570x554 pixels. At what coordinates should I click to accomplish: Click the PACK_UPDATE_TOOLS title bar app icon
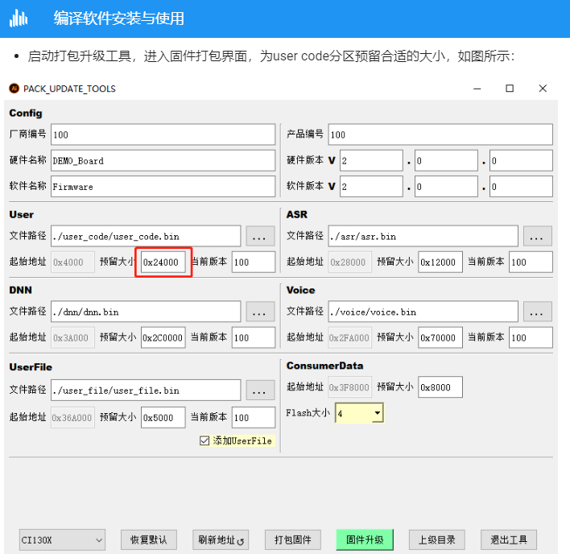(14, 89)
